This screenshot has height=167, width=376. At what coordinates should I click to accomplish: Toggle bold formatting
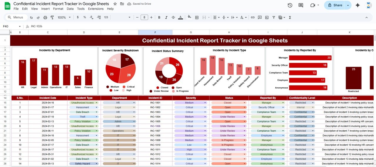(159, 18)
